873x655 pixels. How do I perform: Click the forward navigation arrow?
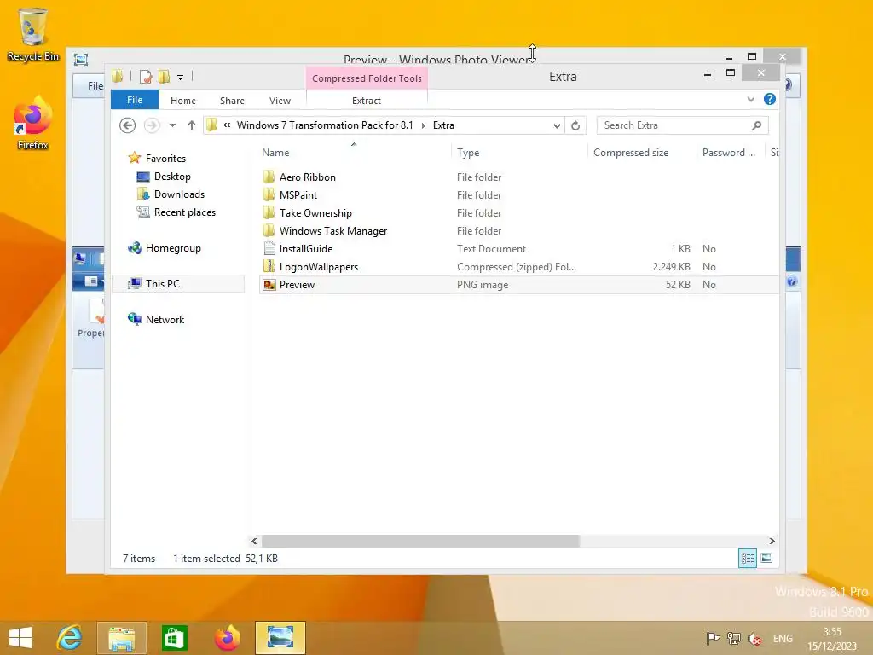152,125
